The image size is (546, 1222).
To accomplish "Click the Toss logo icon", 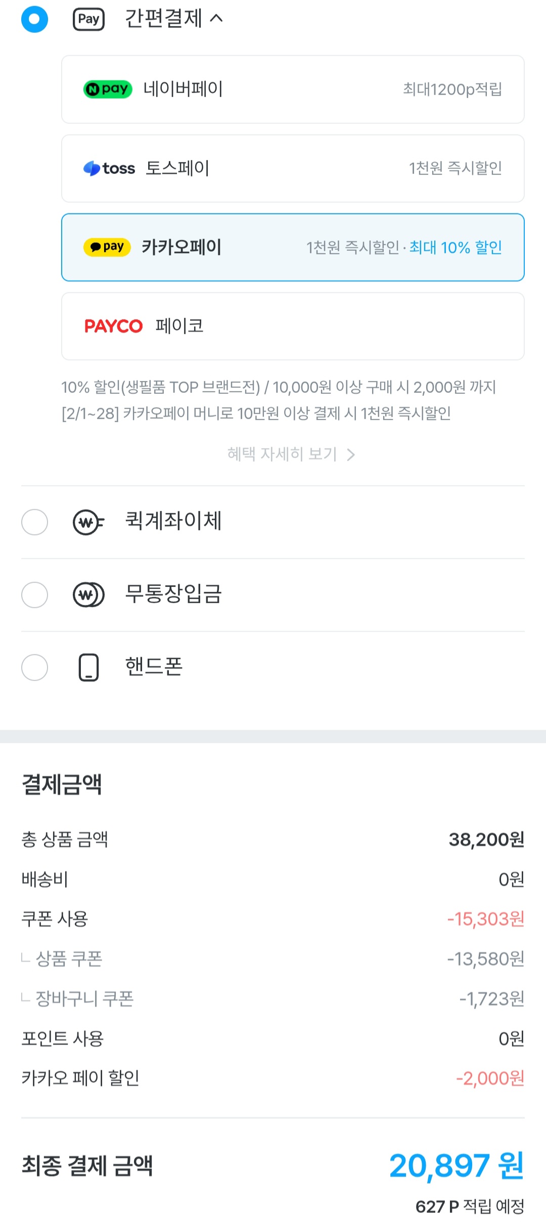I will click(109, 168).
